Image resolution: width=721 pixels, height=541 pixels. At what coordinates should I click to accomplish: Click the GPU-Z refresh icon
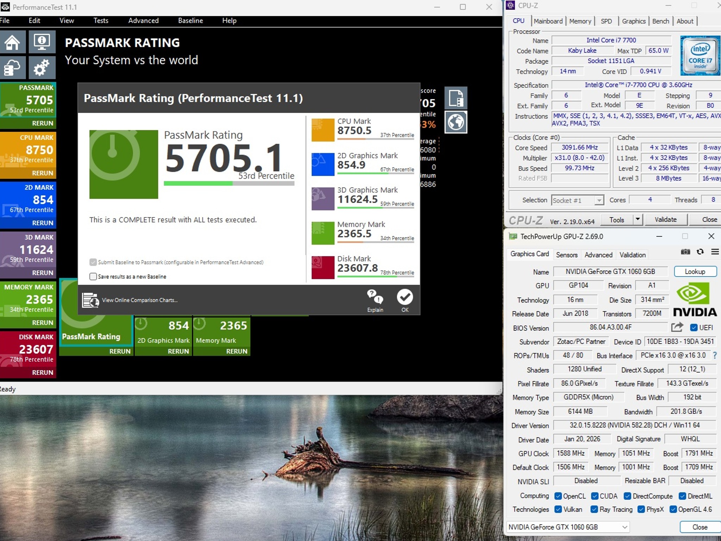[700, 251]
